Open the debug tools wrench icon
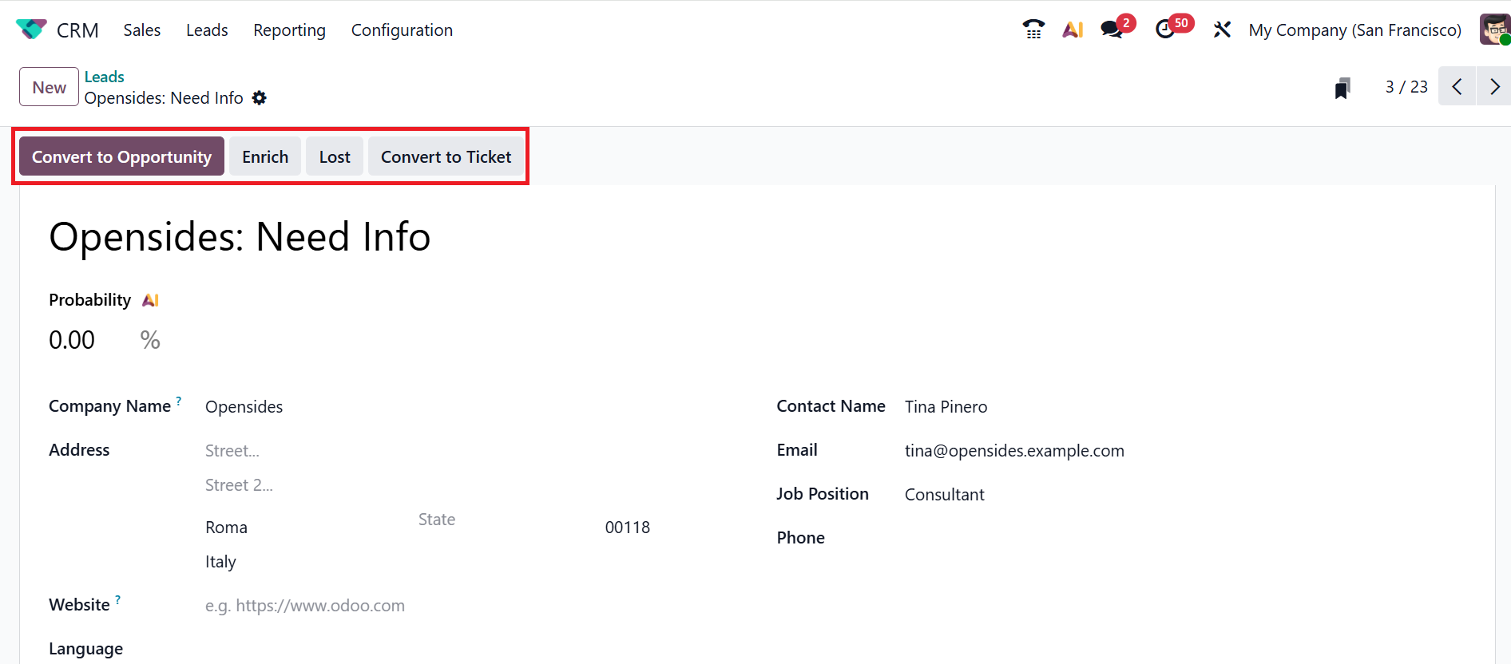This screenshot has width=1511, height=664. pyautogui.click(x=1222, y=30)
